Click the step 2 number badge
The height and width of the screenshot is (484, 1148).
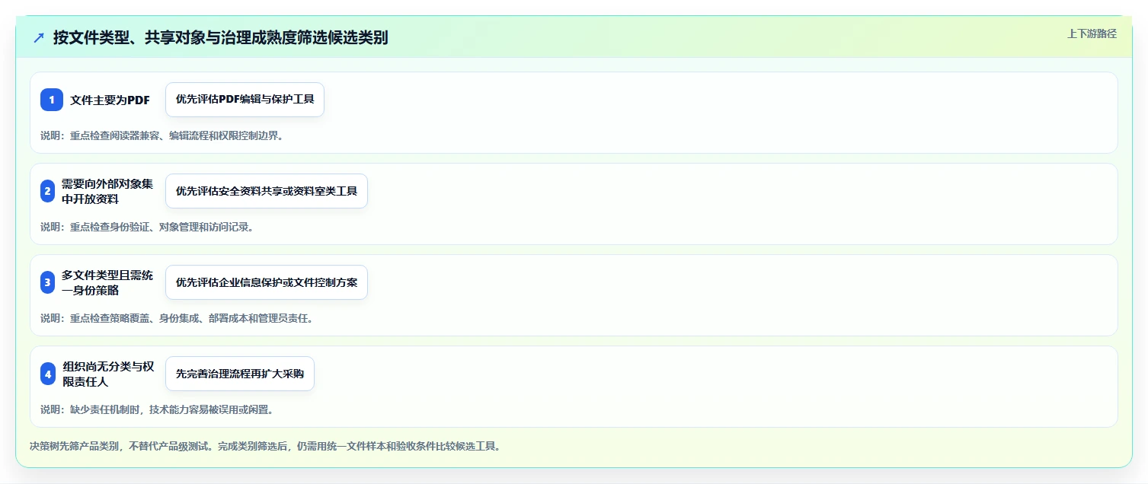[48, 191]
